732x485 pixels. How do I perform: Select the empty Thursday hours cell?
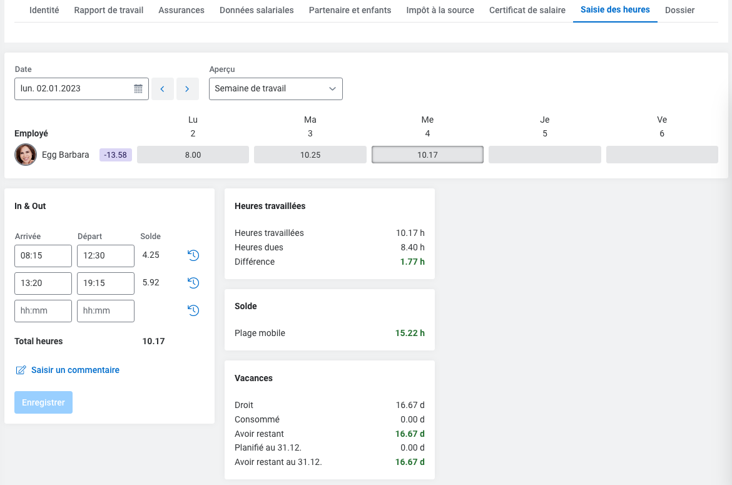[544, 155]
